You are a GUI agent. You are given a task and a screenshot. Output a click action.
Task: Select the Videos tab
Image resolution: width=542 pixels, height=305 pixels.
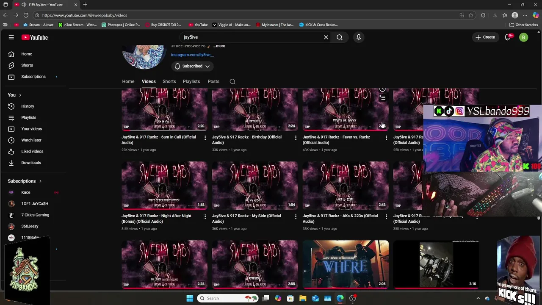(149, 81)
